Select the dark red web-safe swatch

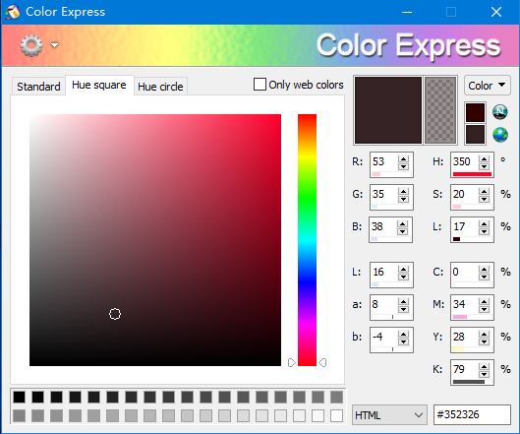(x=475, y=112)
